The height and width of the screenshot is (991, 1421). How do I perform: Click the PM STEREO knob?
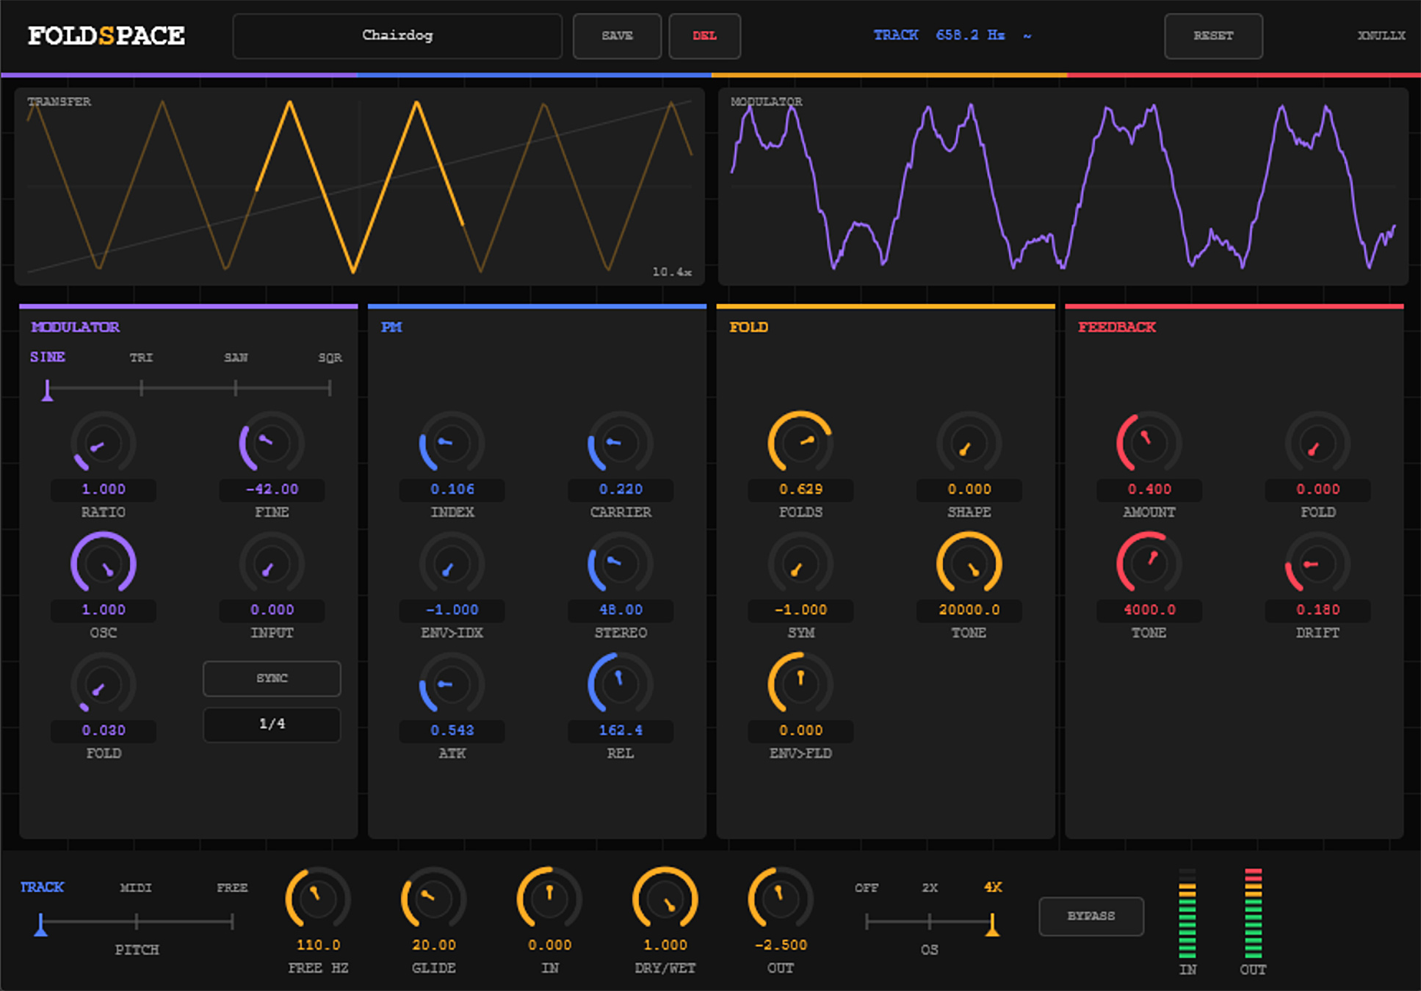[x=620, y=564]
